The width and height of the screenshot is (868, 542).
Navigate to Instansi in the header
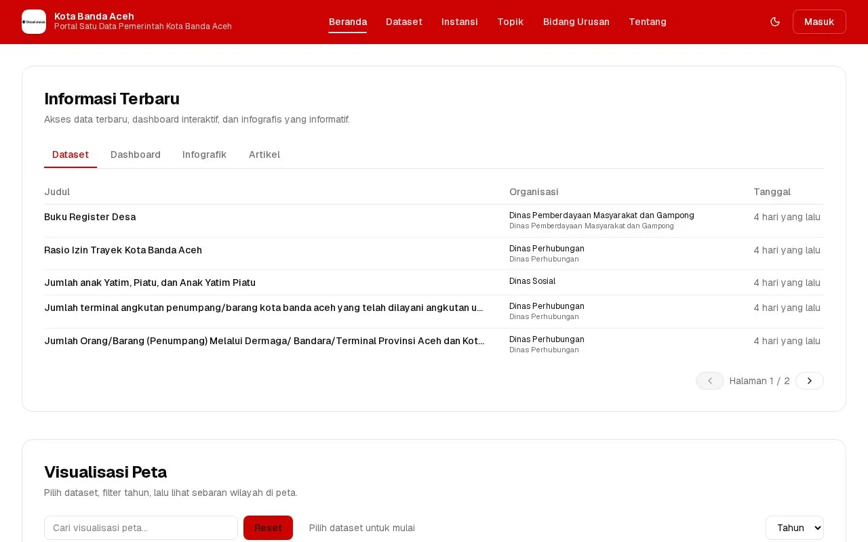point(460,22)
